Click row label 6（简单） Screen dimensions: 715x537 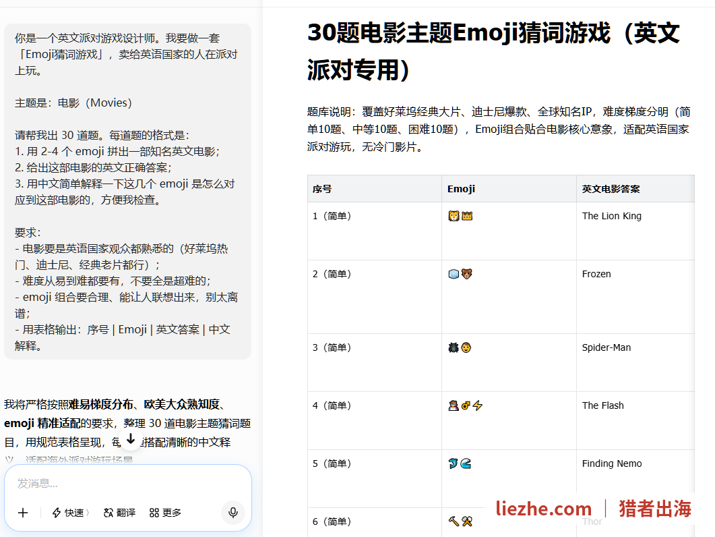pyautogui.click(x=332, y=521)
